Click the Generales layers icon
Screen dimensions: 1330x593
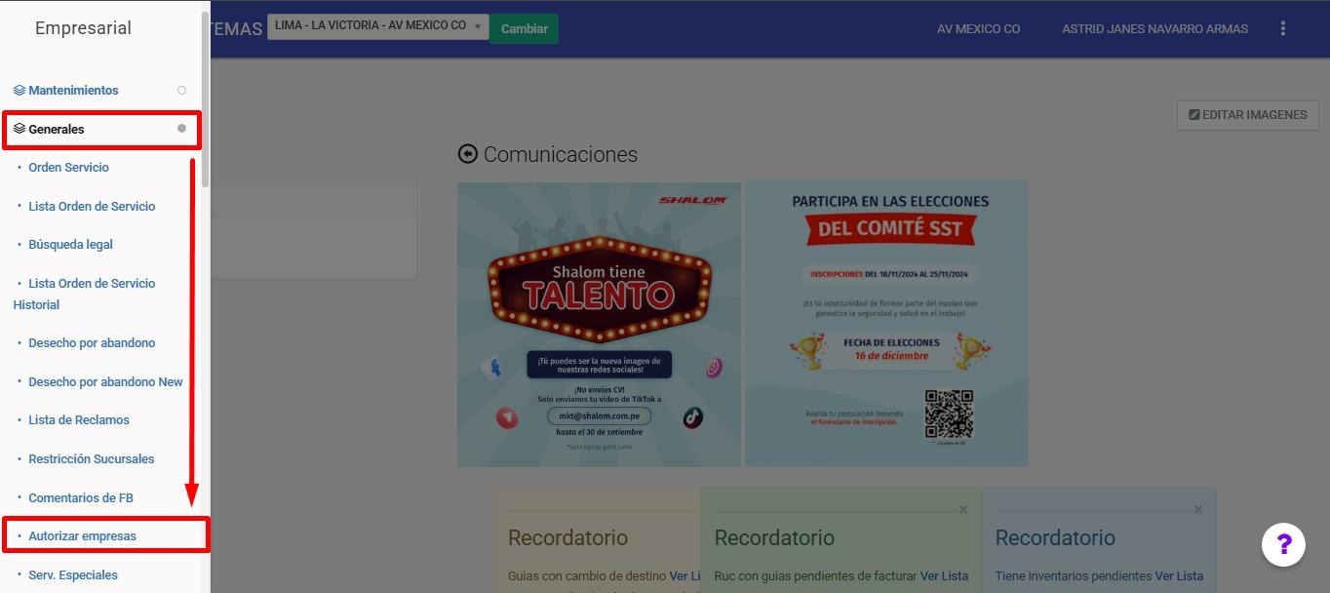[x=20, y=129]
